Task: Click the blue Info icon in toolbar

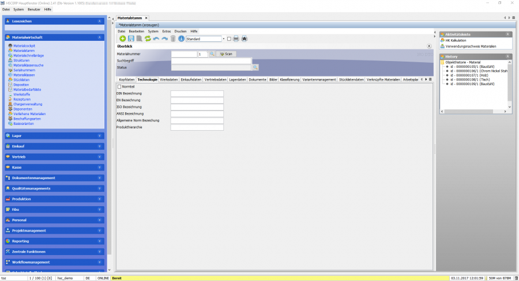Action: point(181,39)
